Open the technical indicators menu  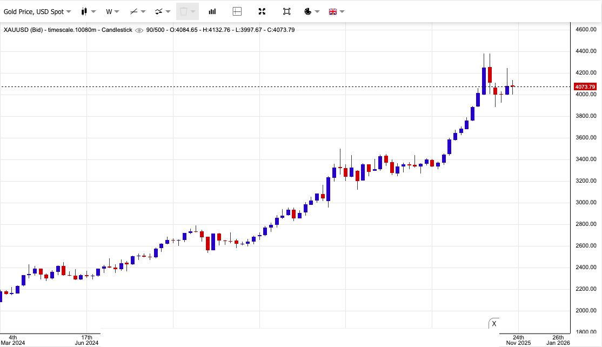(162, 11)
